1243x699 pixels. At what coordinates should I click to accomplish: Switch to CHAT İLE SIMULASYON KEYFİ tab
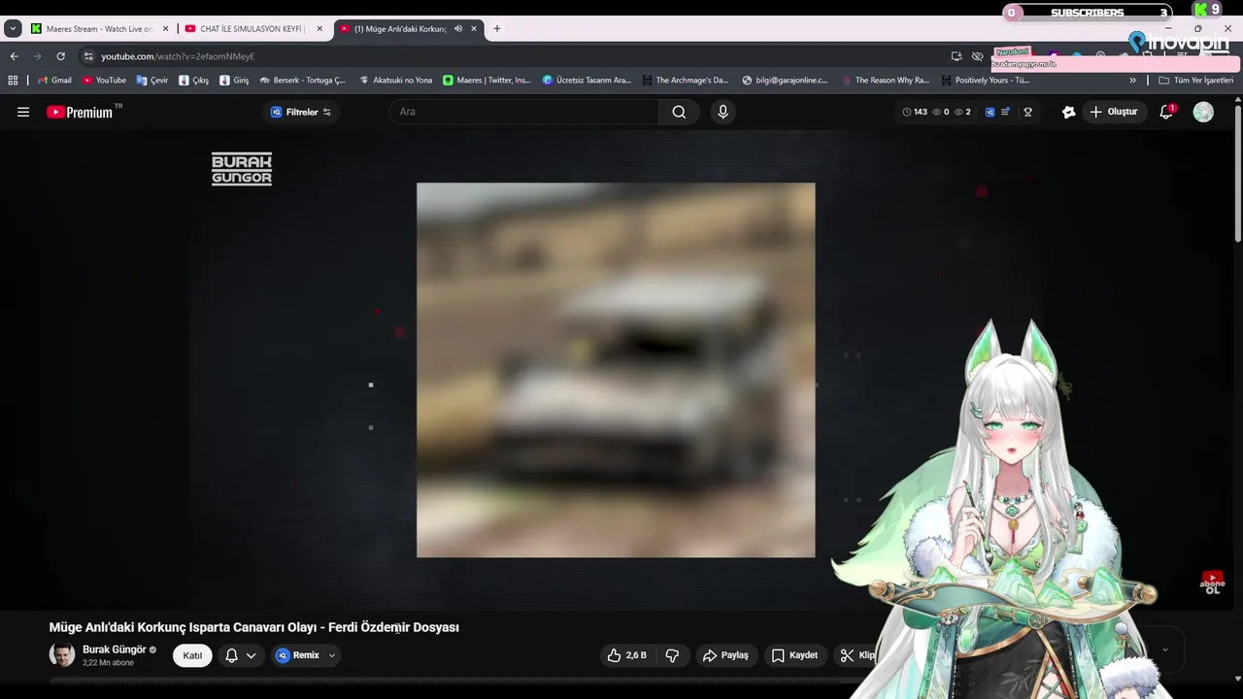pyautogui.click(x=252, y=28)
